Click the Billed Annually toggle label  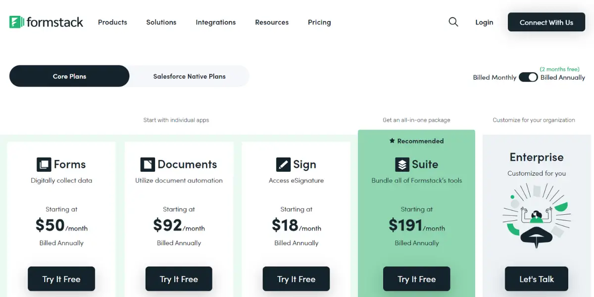point(563,78)
